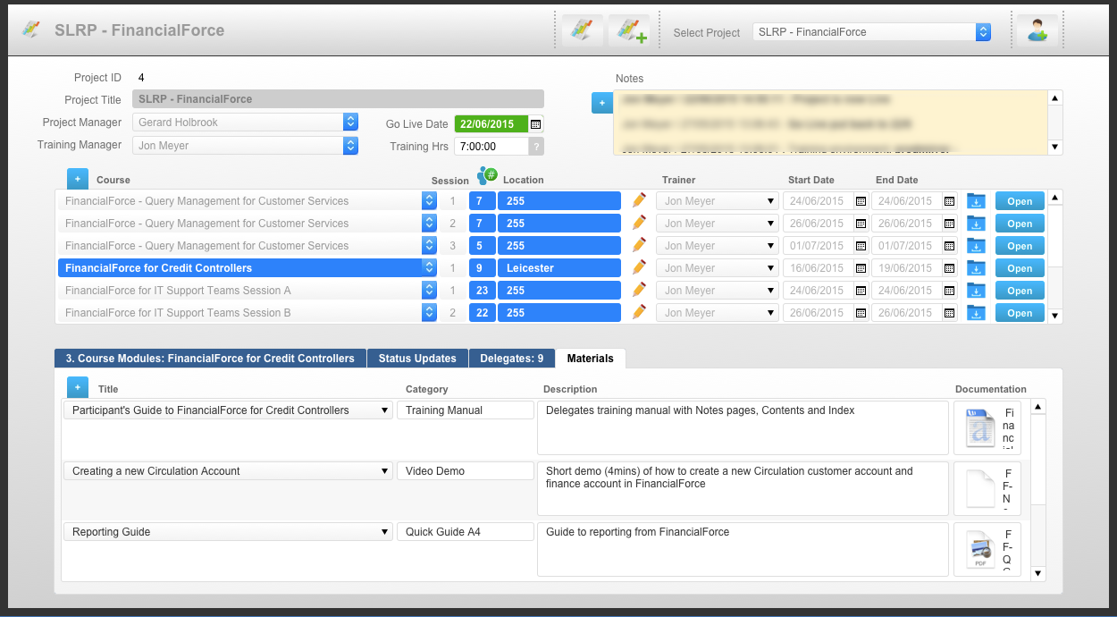Image resolution: width=1117 pixels, height=617 pixels.
Task: Click Video Demo category field
Action: [x=465, y=471]
